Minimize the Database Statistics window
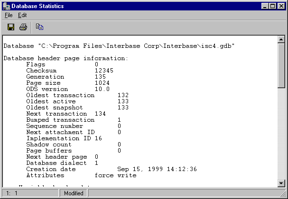Image resolution: width=288 pixels, height=199 pixels. coord(265,6)
